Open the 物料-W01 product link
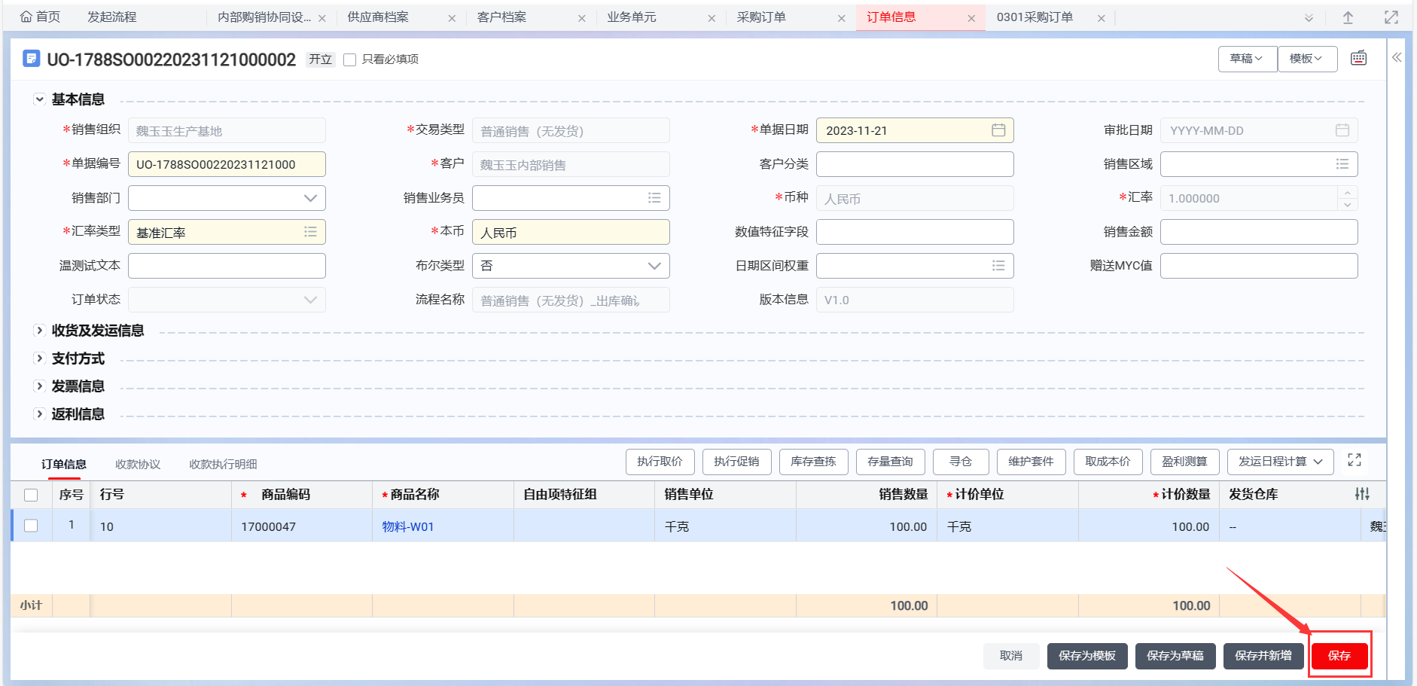 (407, 526)
